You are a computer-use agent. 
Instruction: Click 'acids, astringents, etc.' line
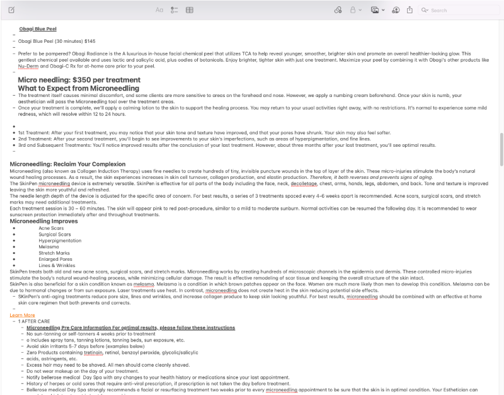[52, 358]
